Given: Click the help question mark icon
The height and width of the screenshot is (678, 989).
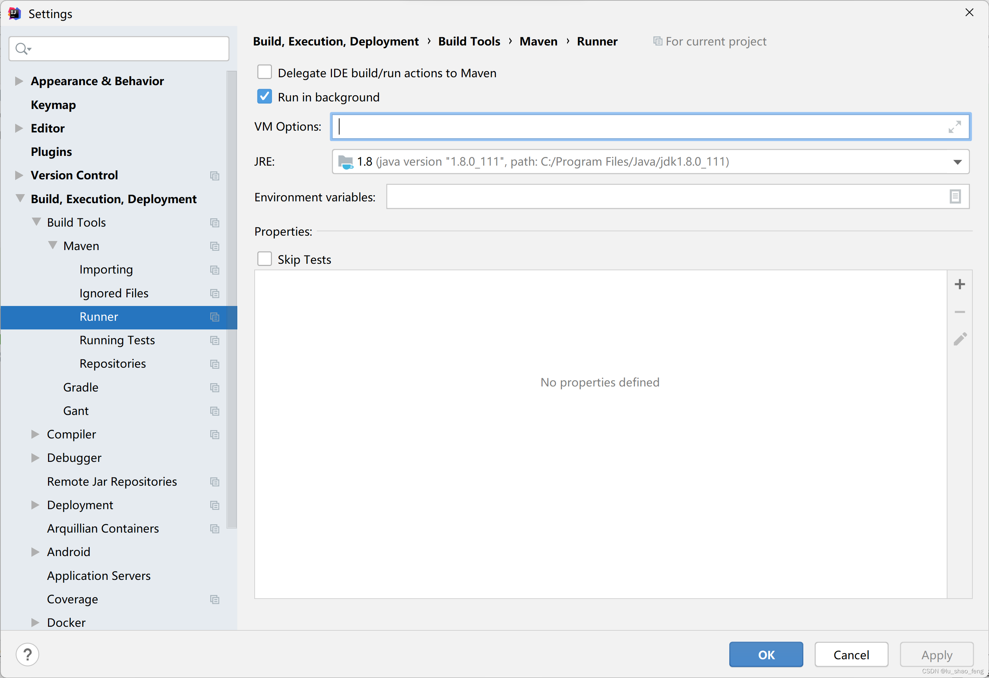Looking at the screenshot, I should click(28, 654).
